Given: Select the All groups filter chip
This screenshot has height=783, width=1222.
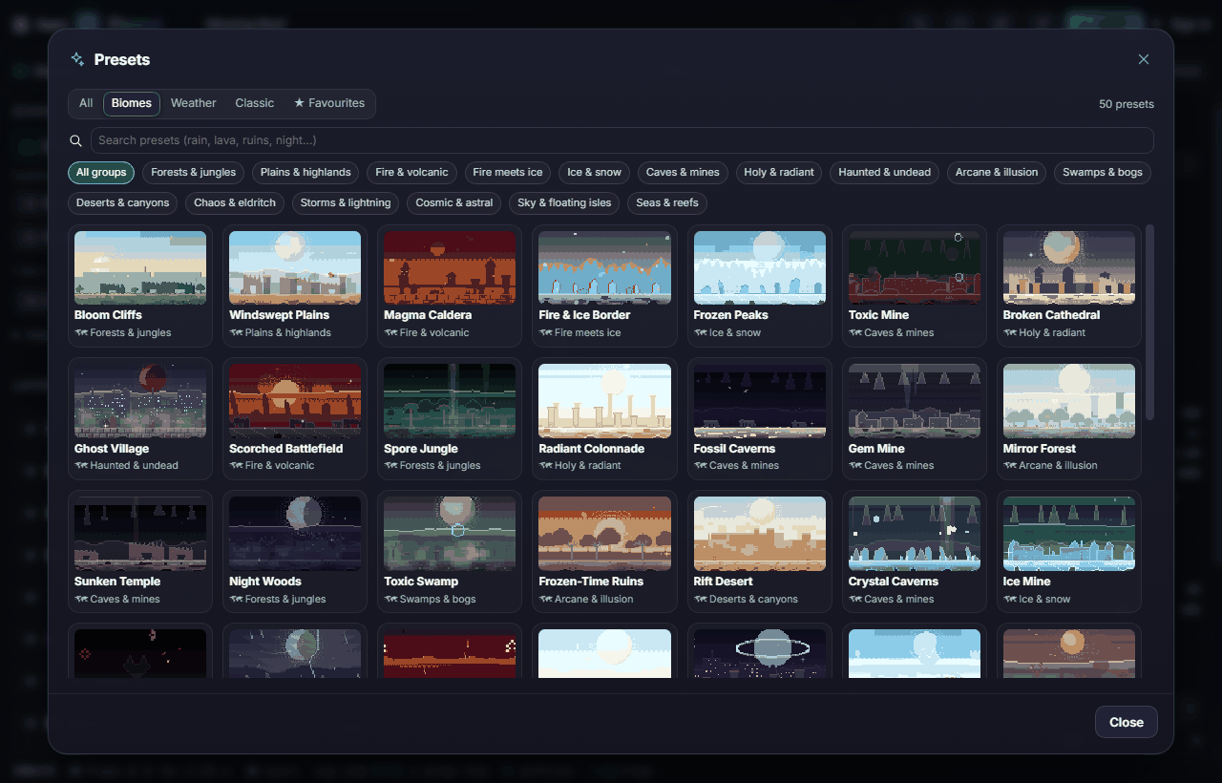Looking at the screenshot, I should [x=101, y=173].
